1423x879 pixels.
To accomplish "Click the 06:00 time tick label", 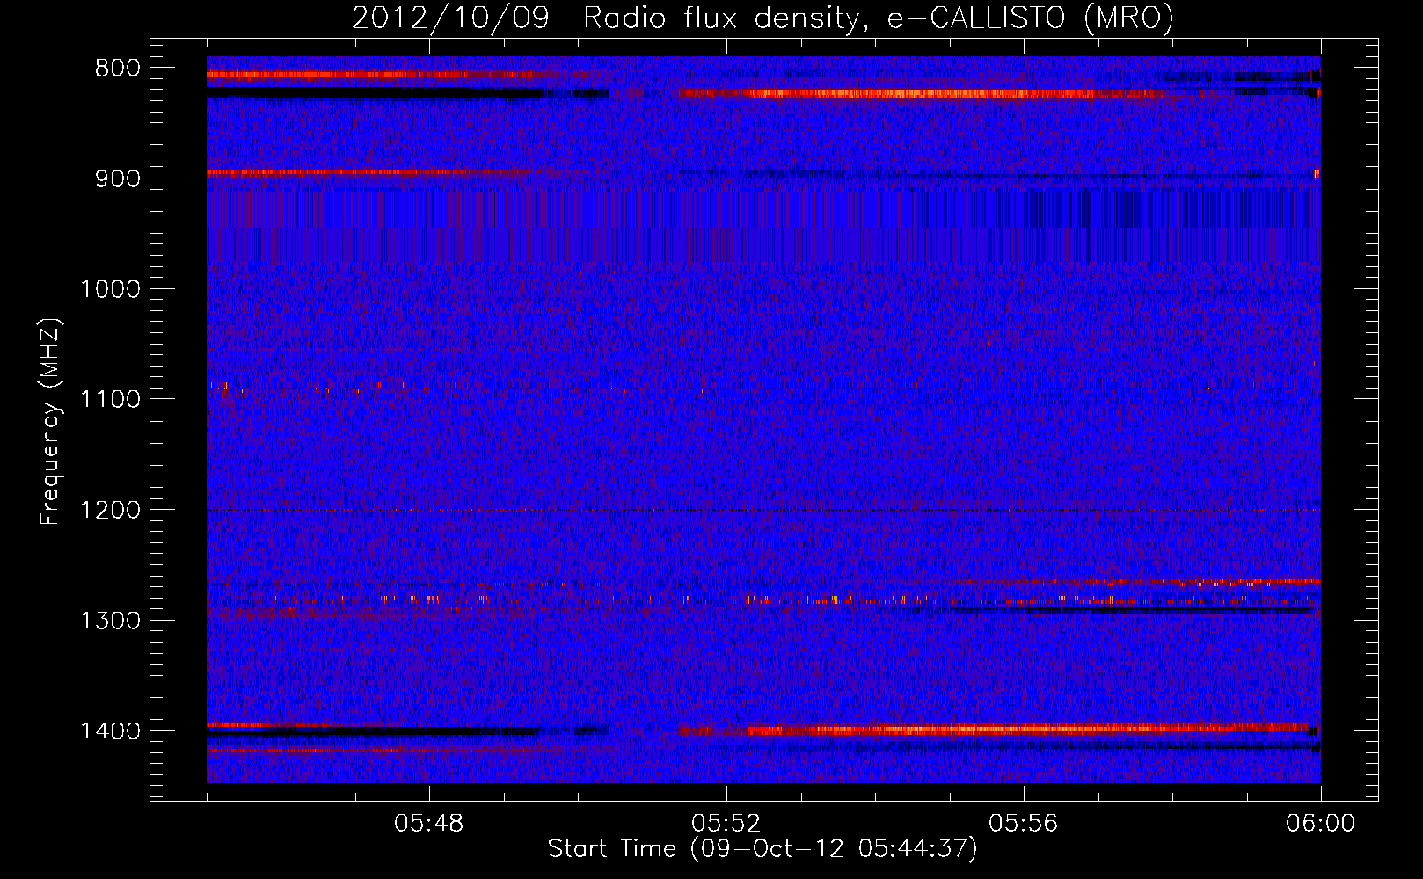I will pos(1320,824).
